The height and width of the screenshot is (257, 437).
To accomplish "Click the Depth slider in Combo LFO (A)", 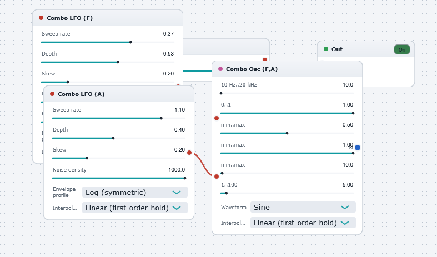I will pos(119,138).
